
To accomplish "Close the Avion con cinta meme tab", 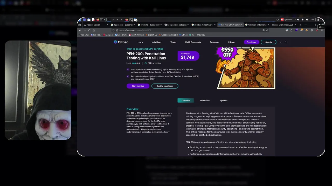I will click(x=268, y=25).
